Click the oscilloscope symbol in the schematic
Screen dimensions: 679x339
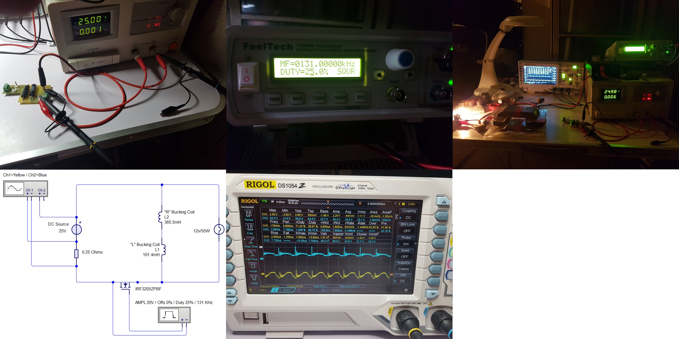tap(25, 189)
